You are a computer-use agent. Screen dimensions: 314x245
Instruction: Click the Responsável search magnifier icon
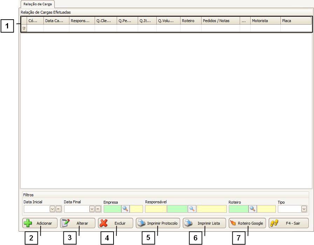(192, 209)
